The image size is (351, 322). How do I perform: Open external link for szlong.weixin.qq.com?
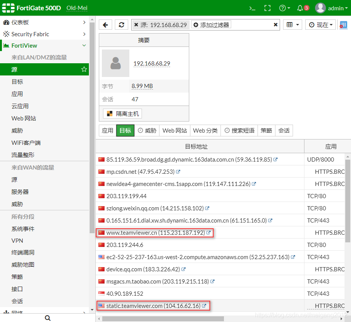coord(207,208)
